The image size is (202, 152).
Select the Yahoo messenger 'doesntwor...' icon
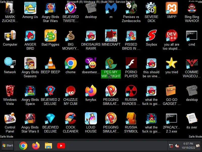coord(91,63)
